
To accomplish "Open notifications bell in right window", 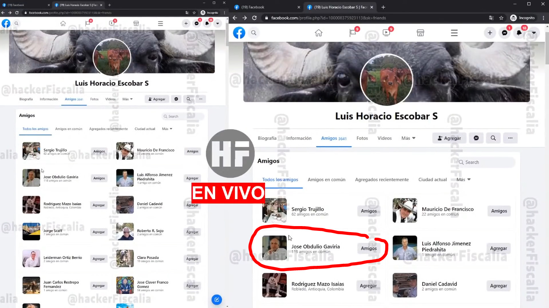I will tap(519, 33).
